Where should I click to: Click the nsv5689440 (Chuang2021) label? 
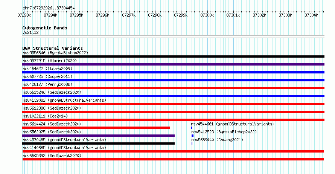pyautogui.click(x=217, y=140)
